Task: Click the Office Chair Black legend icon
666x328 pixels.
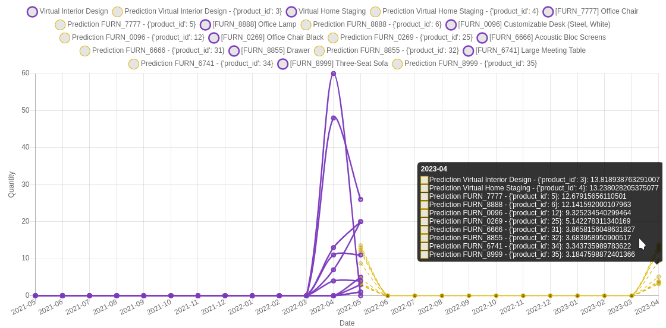Action: click(214, 38)
